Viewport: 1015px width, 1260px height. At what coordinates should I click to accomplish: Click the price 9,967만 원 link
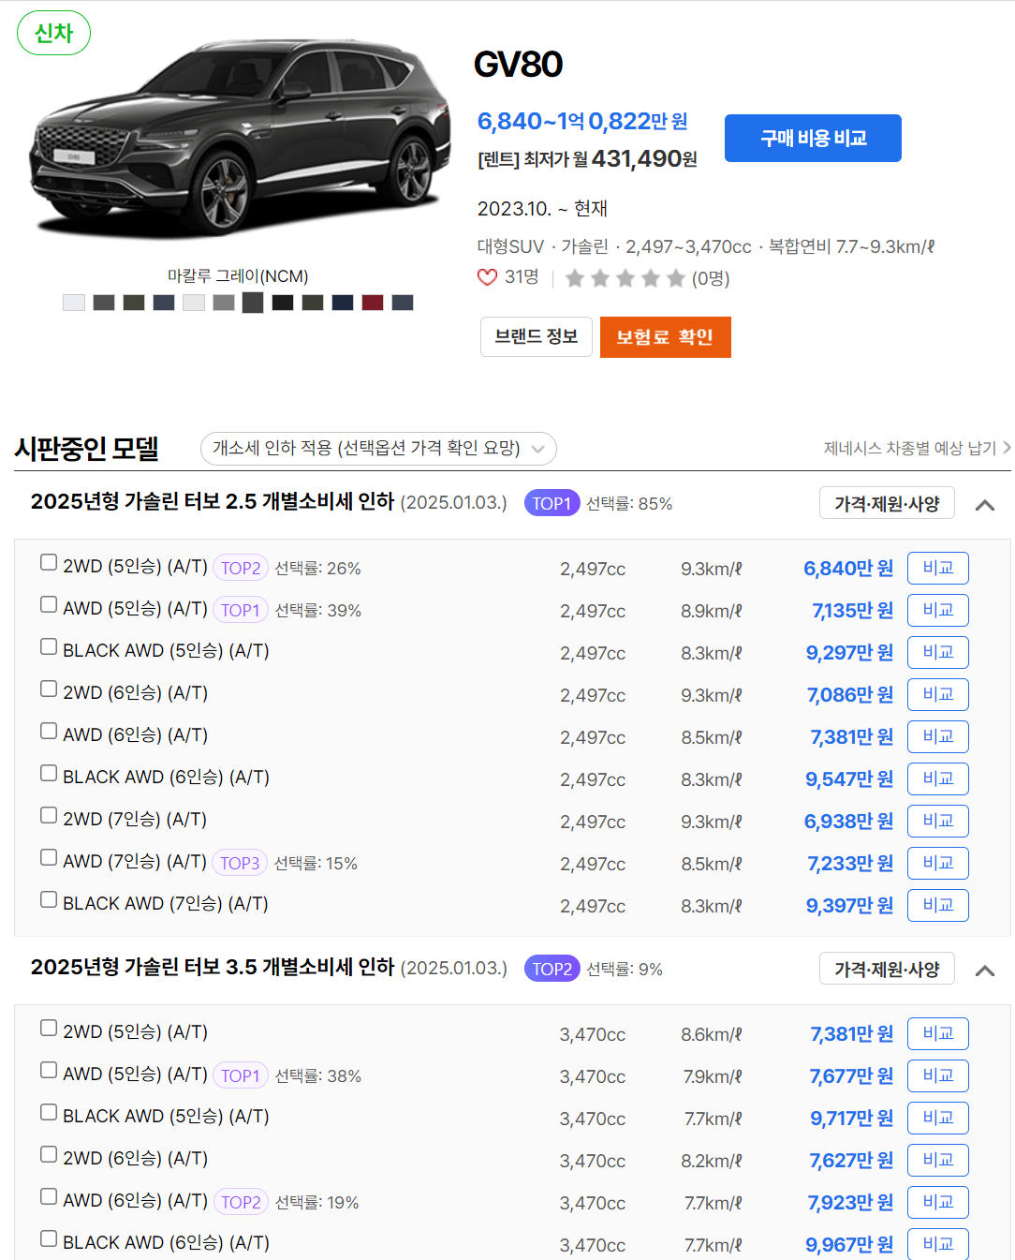tap(849, 1245)
